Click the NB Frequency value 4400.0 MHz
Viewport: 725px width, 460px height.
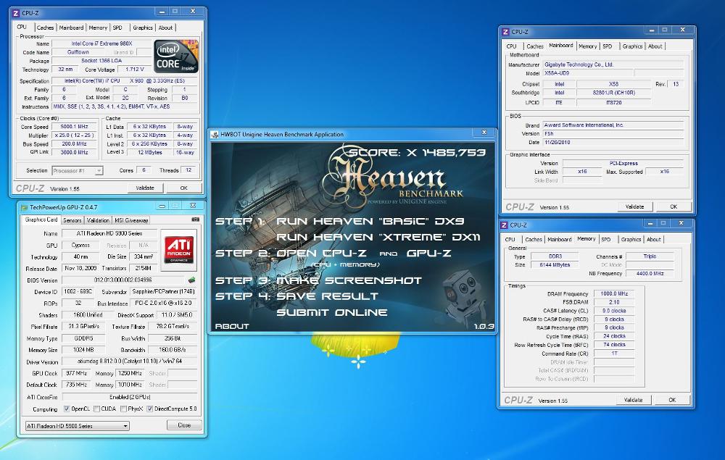(650, 273)
